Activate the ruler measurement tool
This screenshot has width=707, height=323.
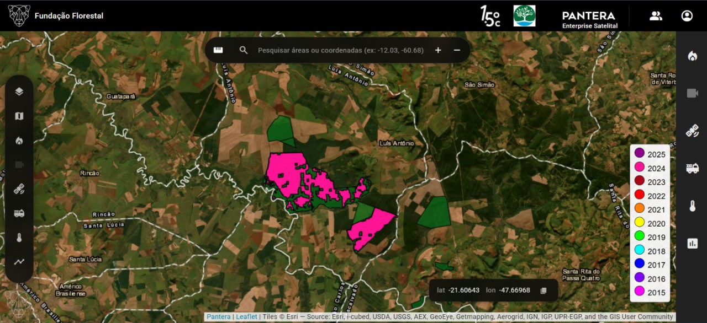pos(218,50)
